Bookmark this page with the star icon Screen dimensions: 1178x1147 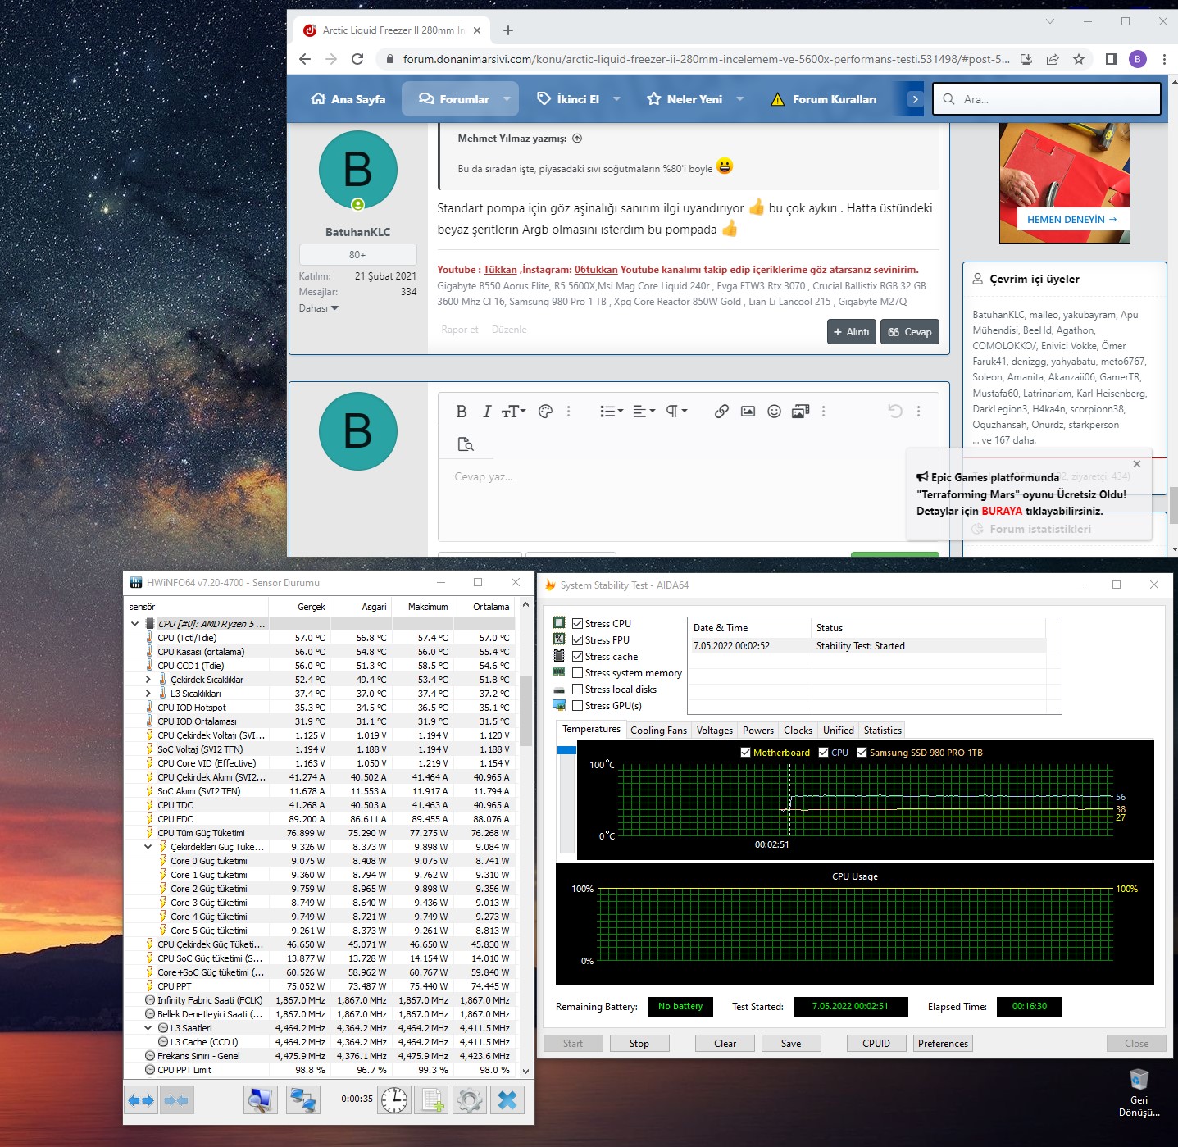click(x=1079, y=59)
